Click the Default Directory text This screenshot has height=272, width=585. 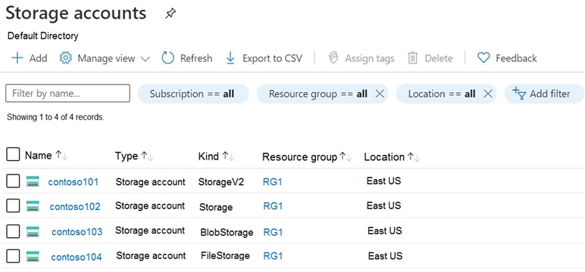(43, 36)
